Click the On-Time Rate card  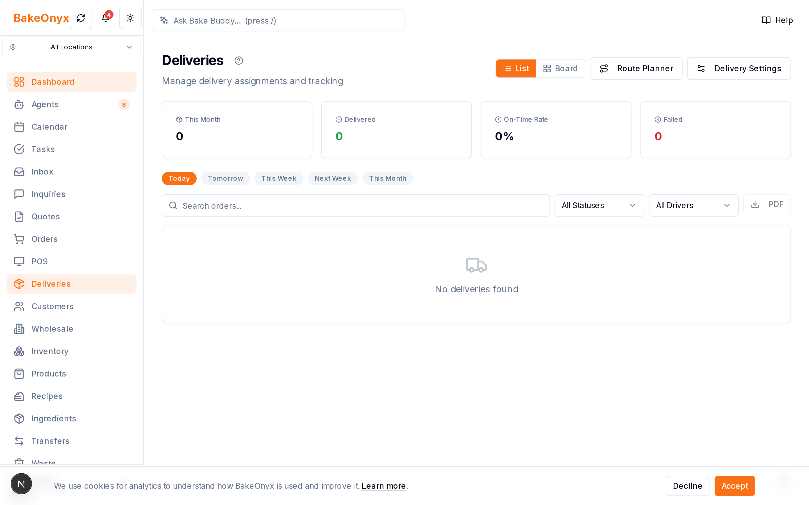tap(556, 130)
